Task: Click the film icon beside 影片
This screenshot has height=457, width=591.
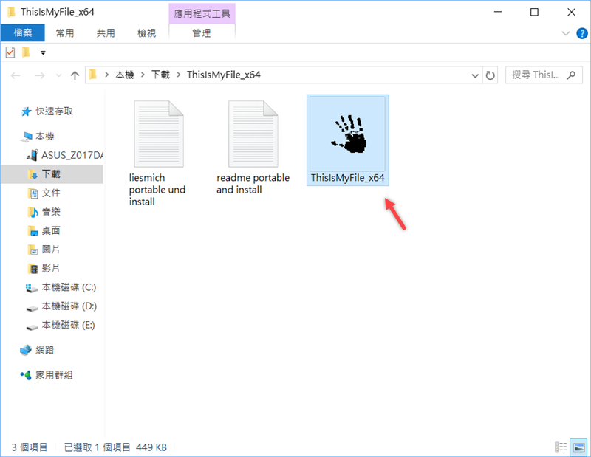Action: tap(33, 269)
